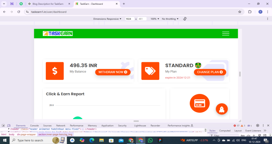Open the Chrome extensions puzzle icon
This screenshot has width=272, height=144.
point(250,12)
